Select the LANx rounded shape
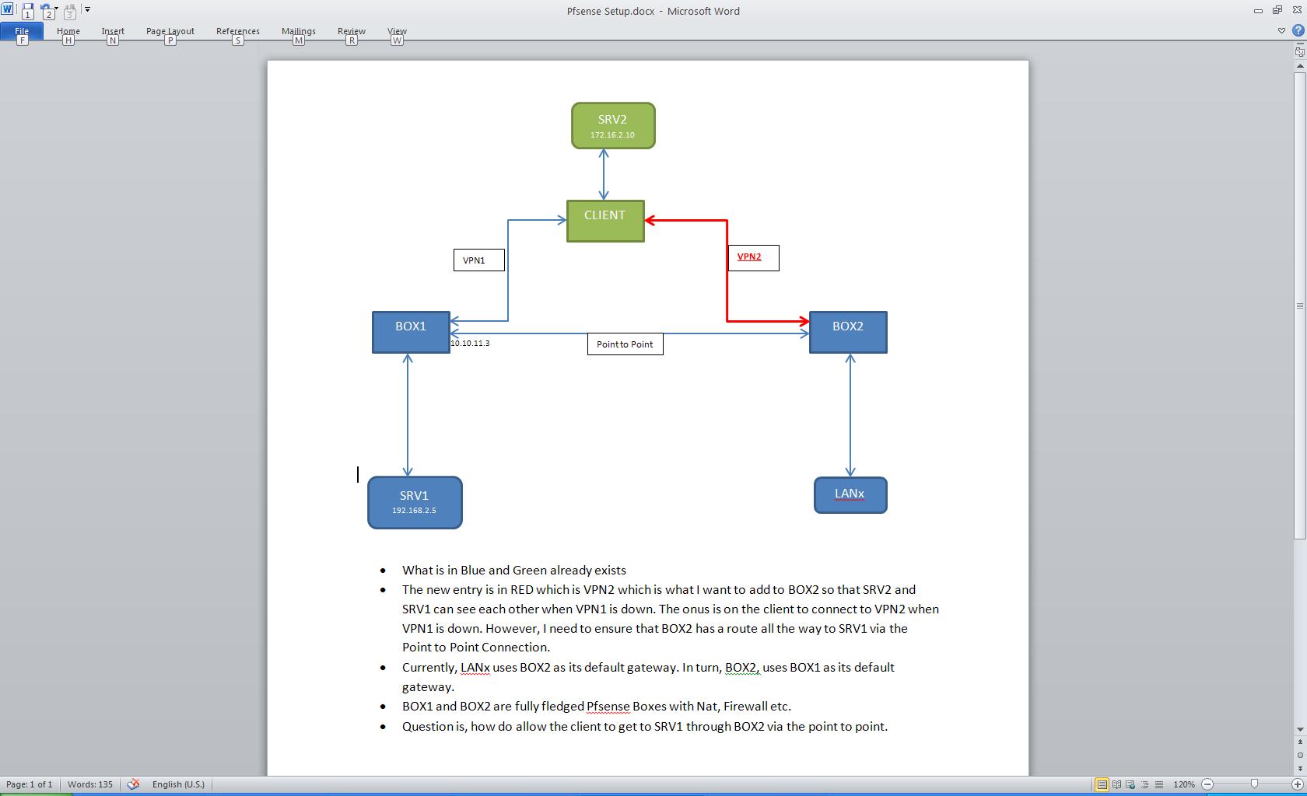 (850, 495)
